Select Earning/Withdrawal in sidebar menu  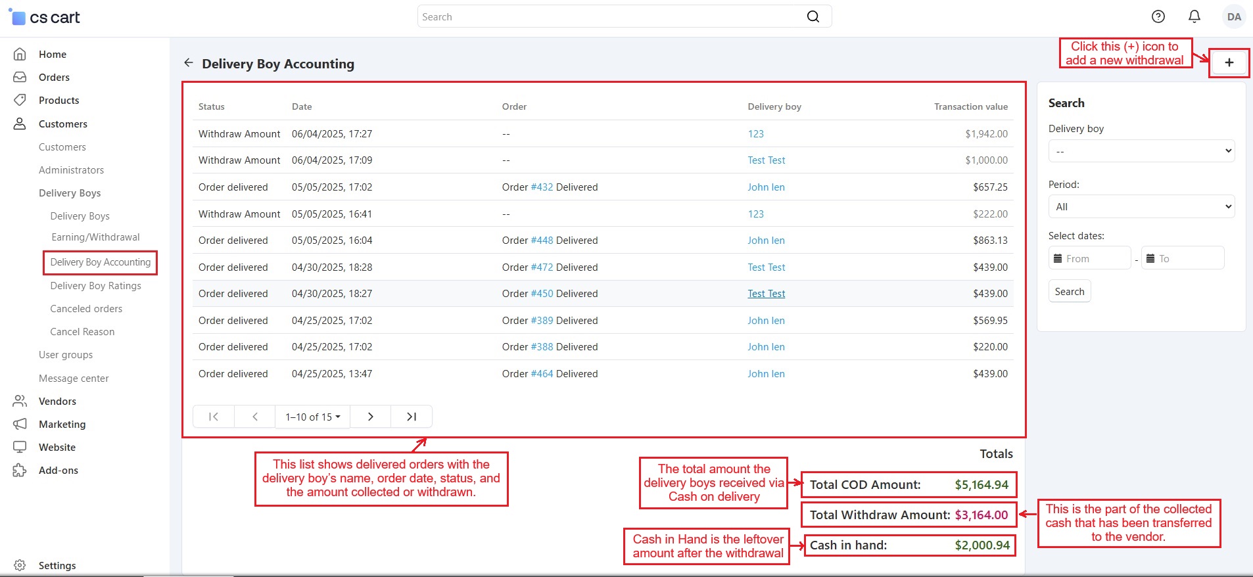pos(95,237)
